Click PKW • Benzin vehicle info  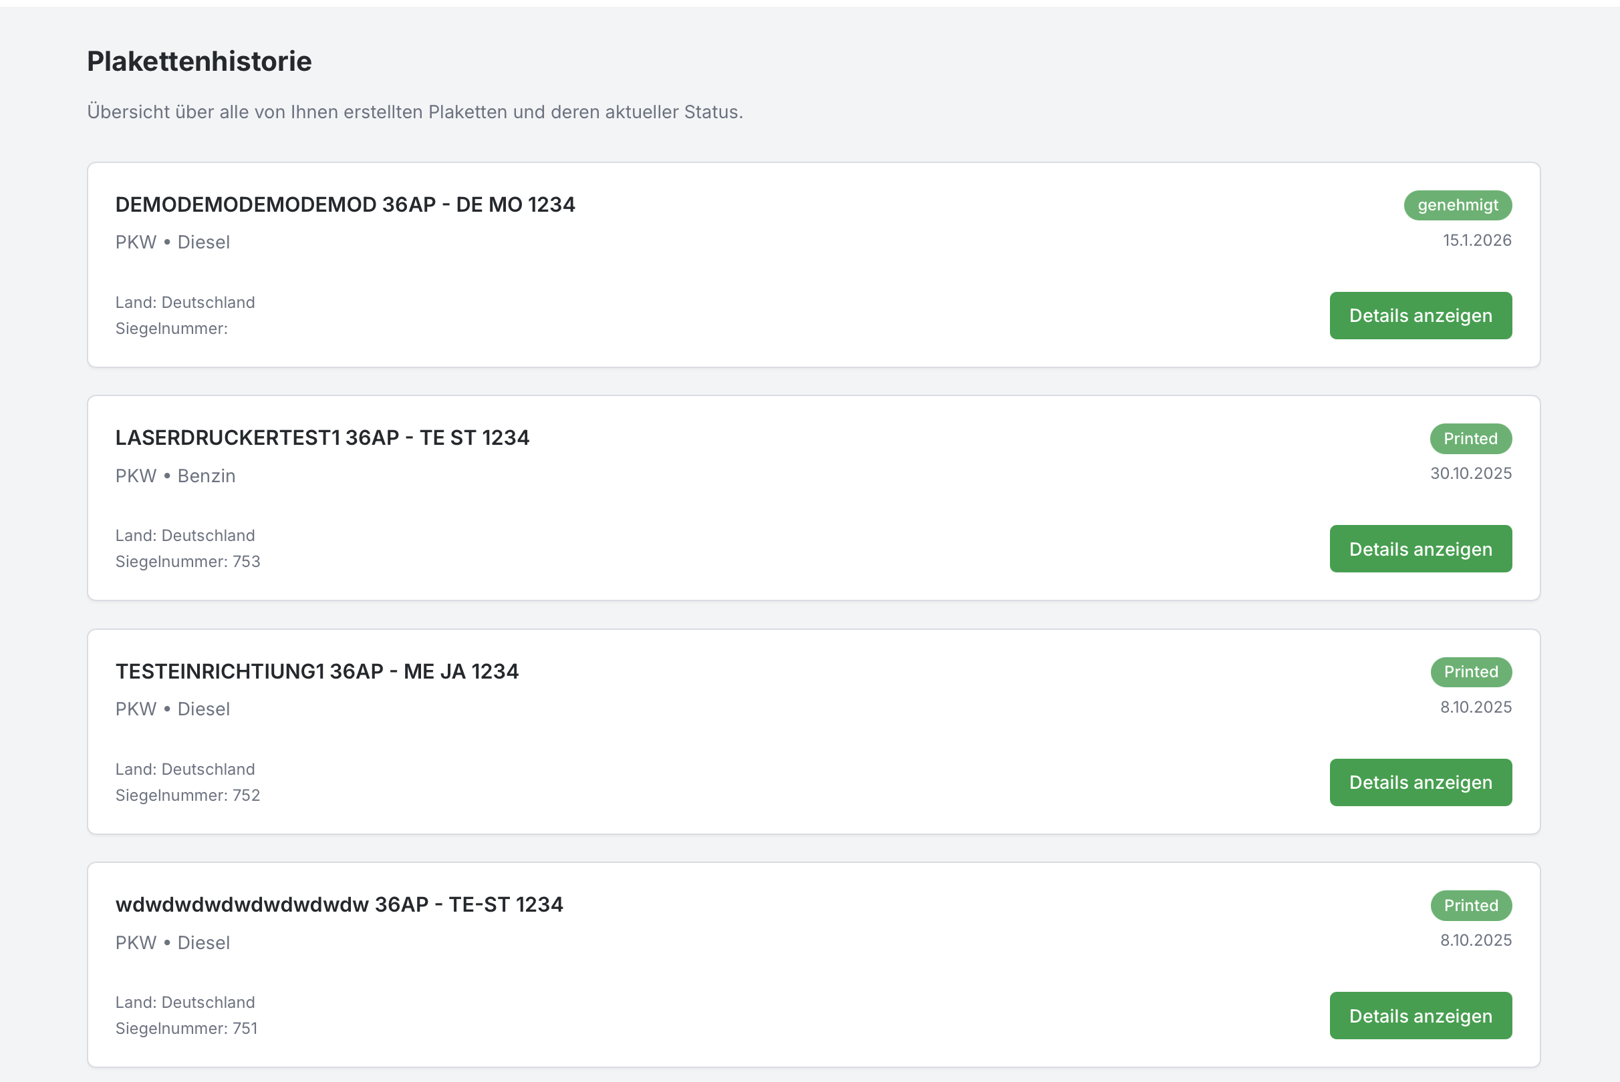point(175,476)
